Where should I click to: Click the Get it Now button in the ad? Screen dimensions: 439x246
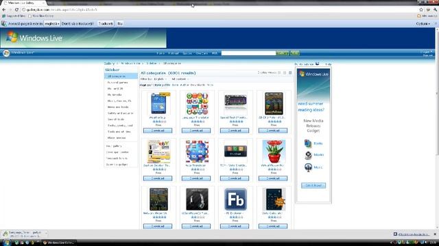pyautogui.click(x=313, y=185)
